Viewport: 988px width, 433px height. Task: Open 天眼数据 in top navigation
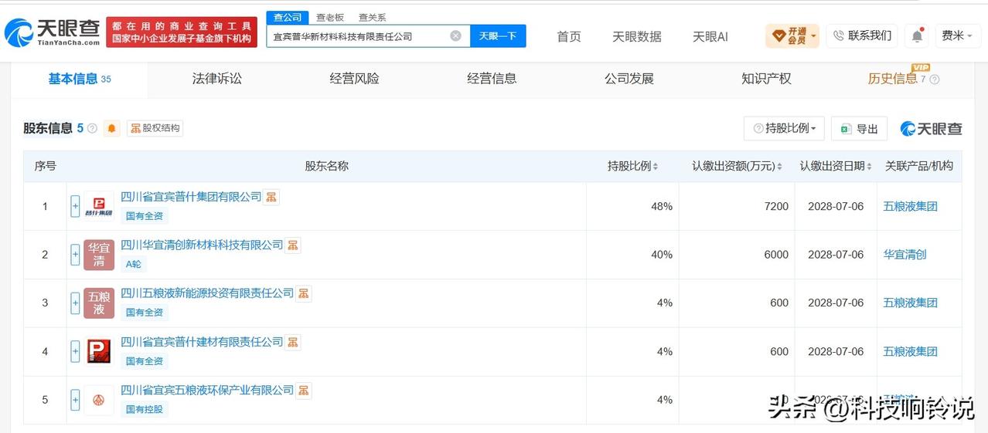click(637, 36)
